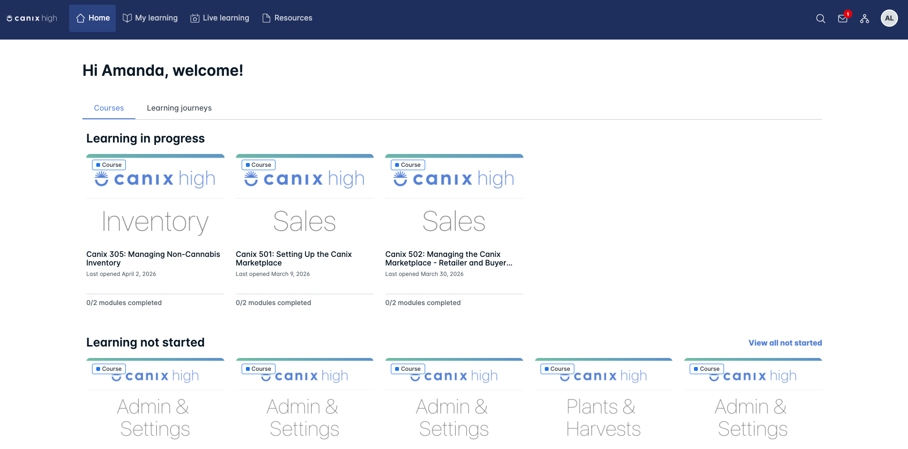Open the search magnifier icon
Viewport: 908px width, 449px height.
820,19
